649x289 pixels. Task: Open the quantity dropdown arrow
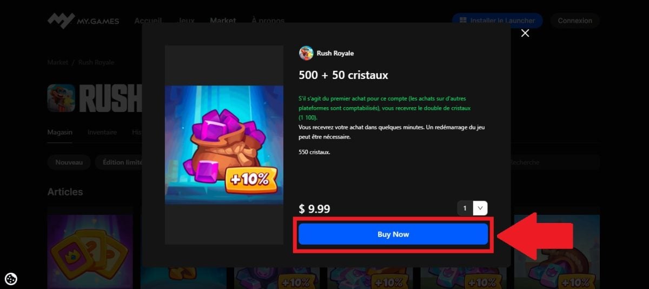(480, 208)
